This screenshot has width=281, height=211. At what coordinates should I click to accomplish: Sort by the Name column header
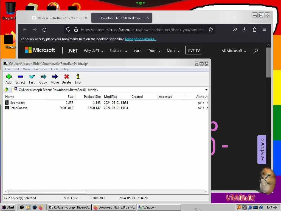tap(26, 97)
